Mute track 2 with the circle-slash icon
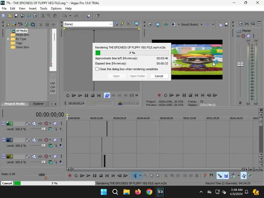The image size is (264, 198). click(55, 140)
